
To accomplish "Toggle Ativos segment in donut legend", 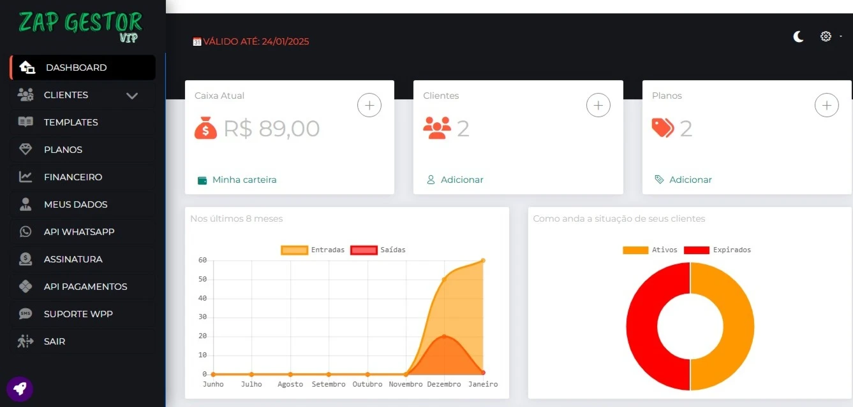I will tap(650, 250).
